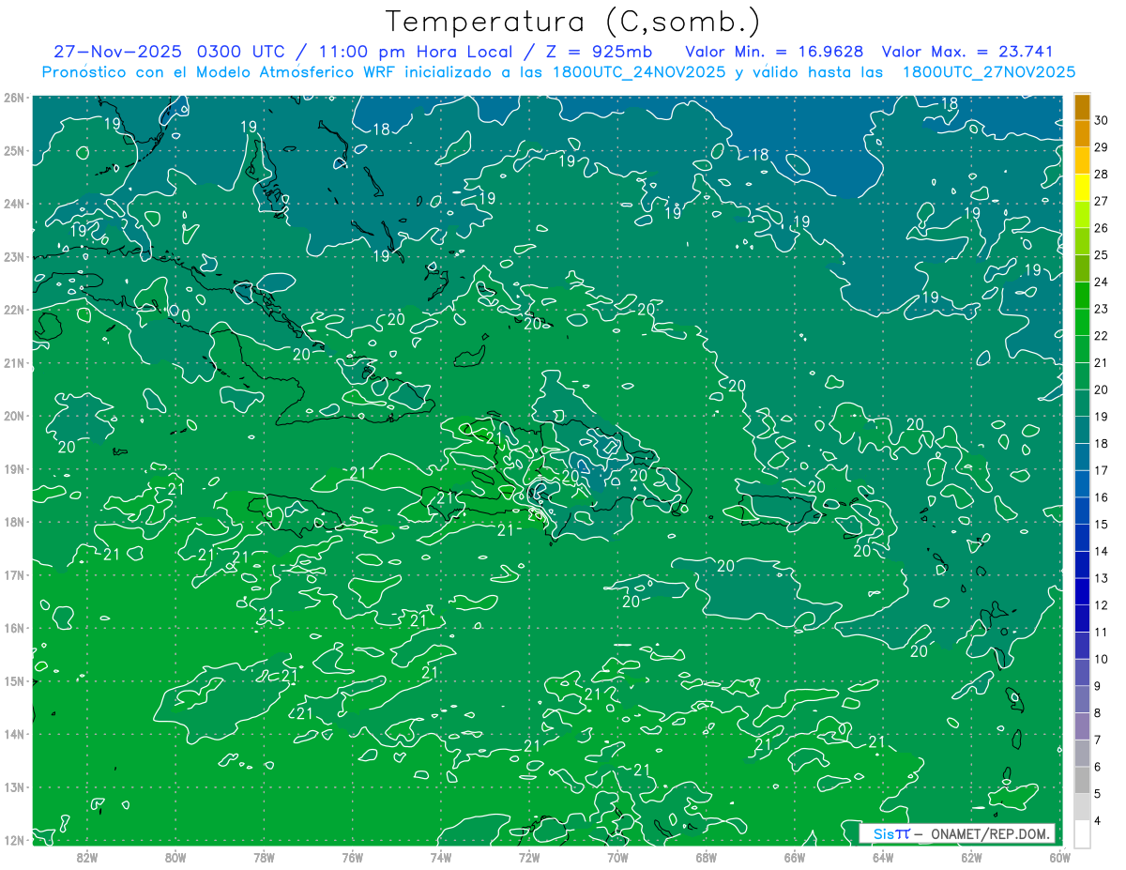Click the longitude axis label 60W
Screen dimensions: 1126x870
1059,857
